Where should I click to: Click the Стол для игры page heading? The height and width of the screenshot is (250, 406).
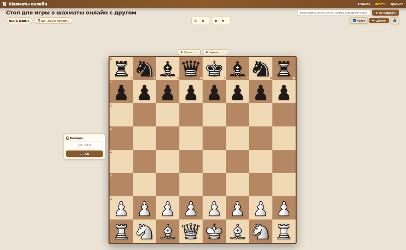pyautogui.click(x=71, y=12)
